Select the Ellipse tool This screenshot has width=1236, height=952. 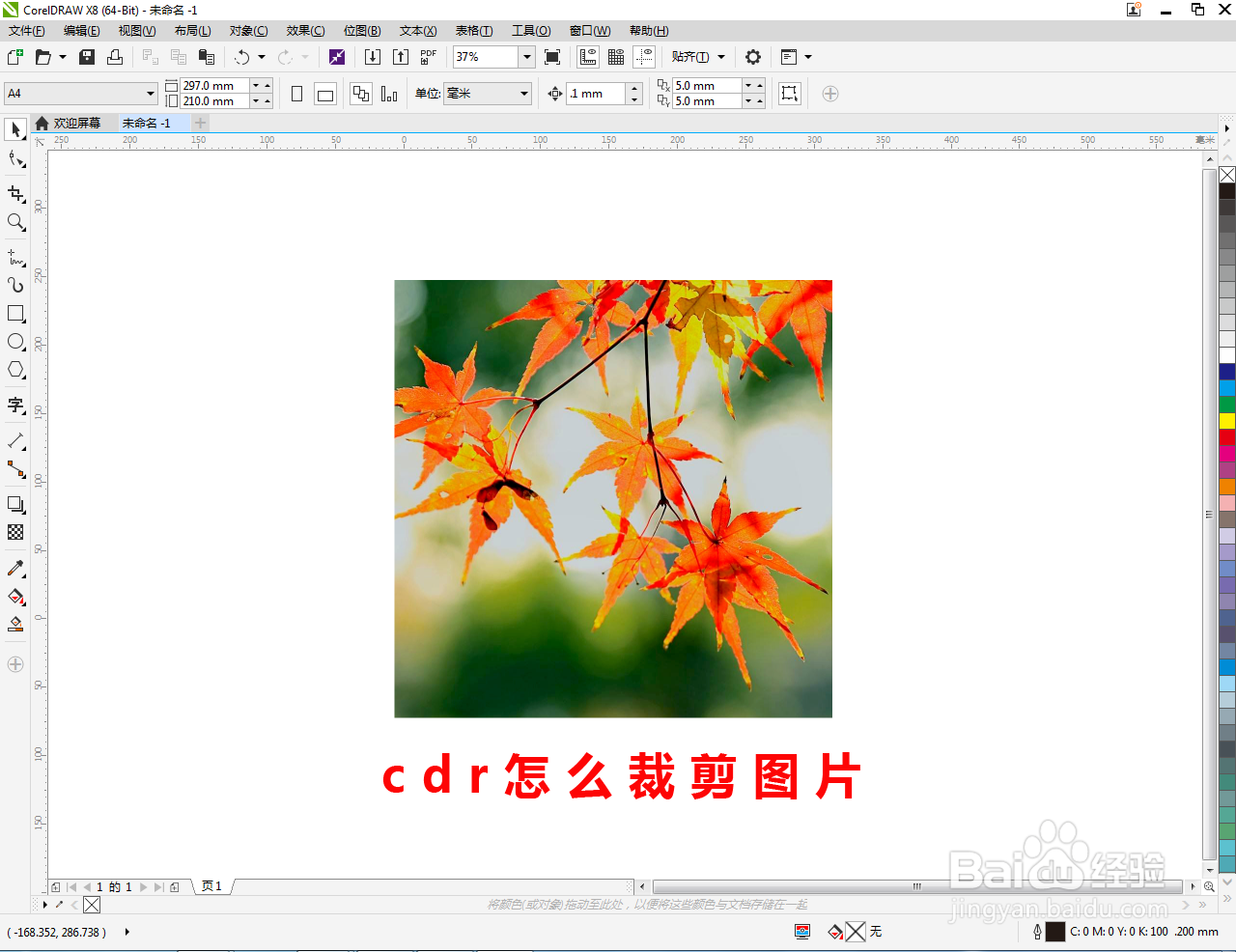click(15, 341)
